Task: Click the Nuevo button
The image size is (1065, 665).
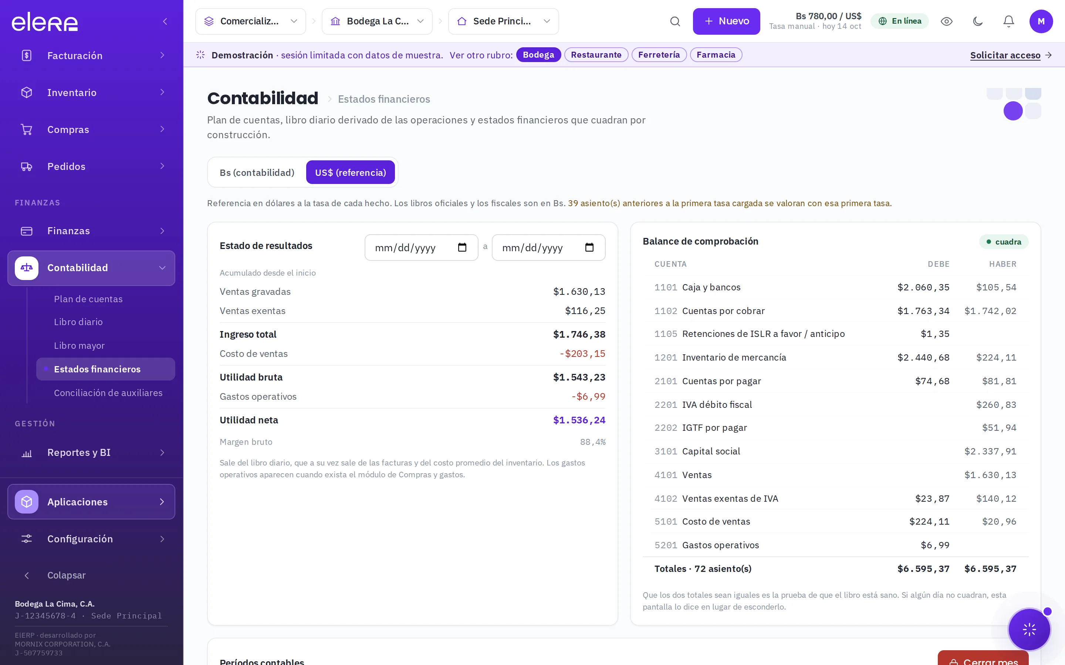Action: point(726,21)
